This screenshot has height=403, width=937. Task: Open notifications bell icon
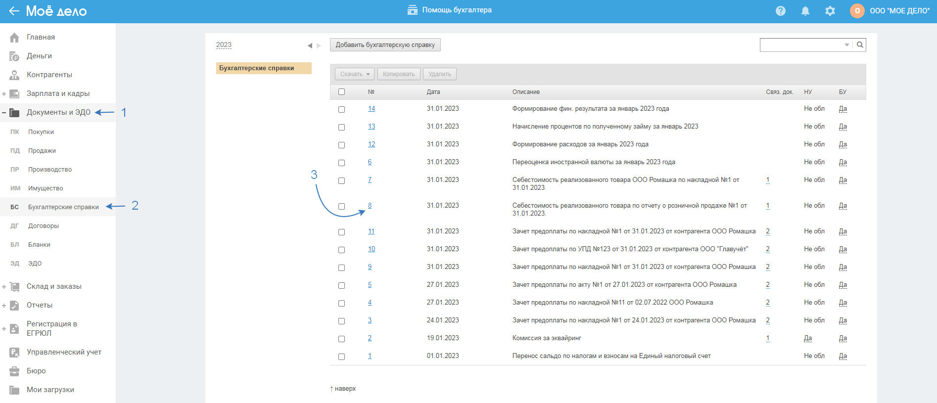(x=805, y=11)
